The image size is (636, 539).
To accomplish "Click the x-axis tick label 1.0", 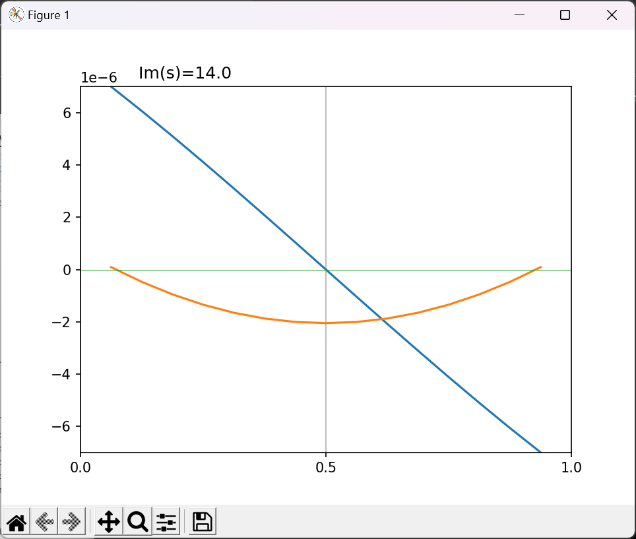I will (x=571, y=467).
